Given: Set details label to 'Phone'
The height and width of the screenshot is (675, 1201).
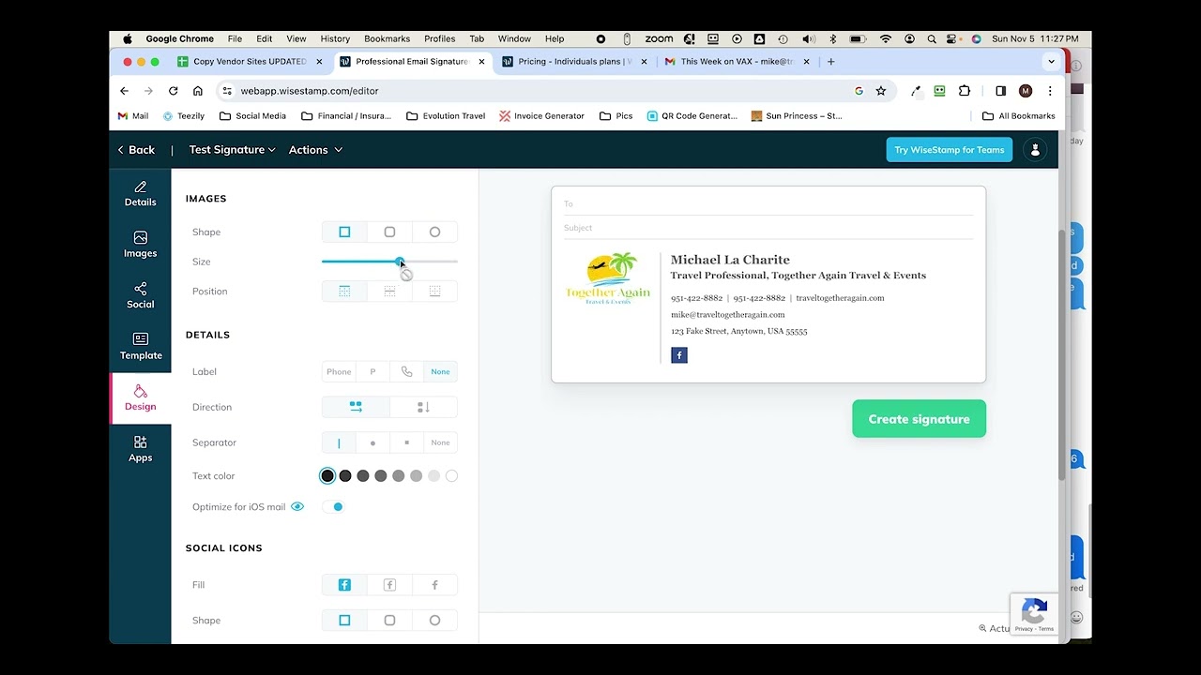Looking at the screenshot, I should 339,372.
